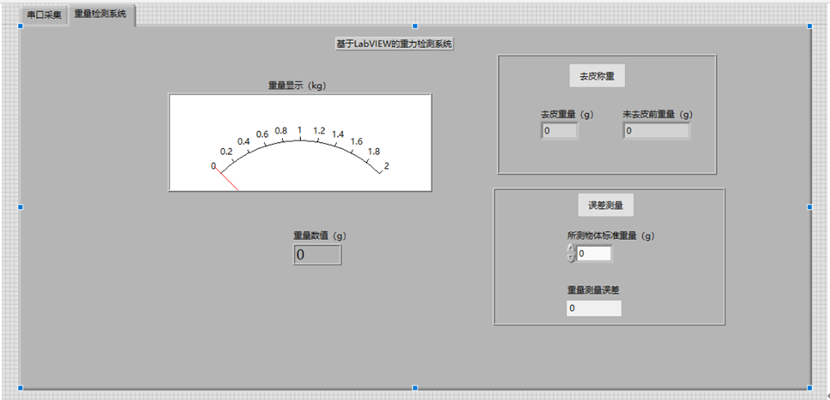The width and height of the screenshot is (830, 400).
Task: Select the 未去皮前重量 (g) indicator field
Action: 657,131
